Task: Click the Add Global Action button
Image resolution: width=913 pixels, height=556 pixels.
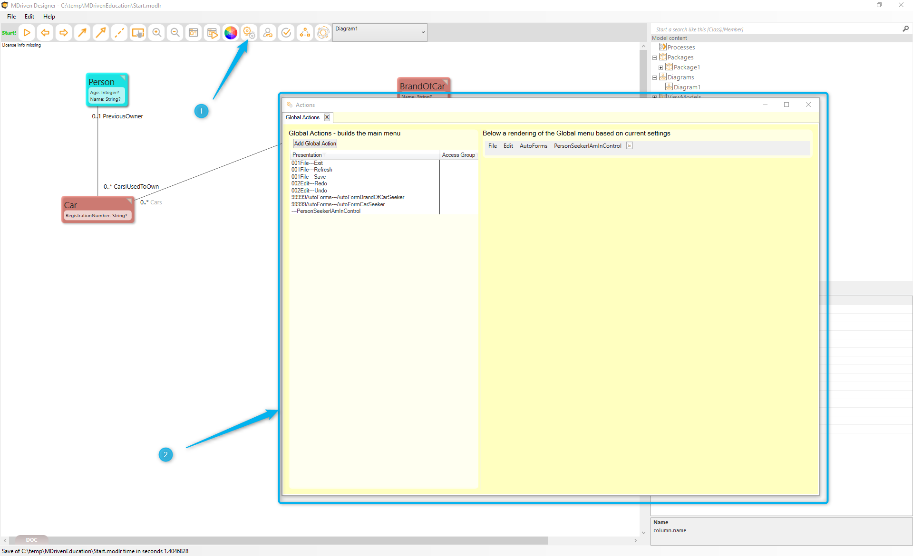Action: [315, 144]
